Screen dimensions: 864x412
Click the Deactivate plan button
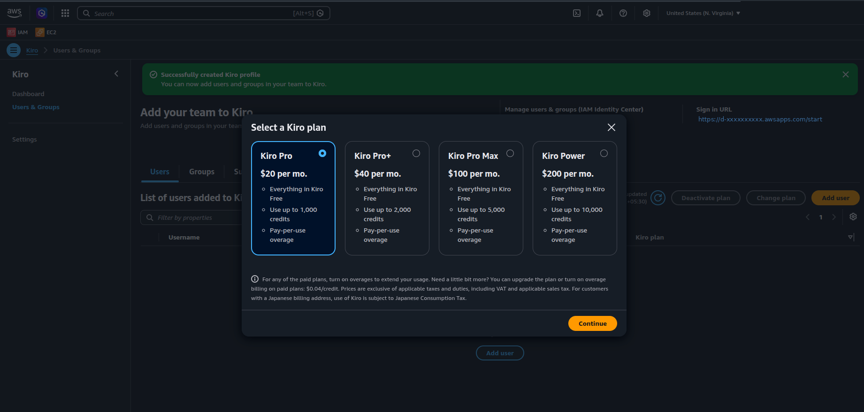coord(706,198)
